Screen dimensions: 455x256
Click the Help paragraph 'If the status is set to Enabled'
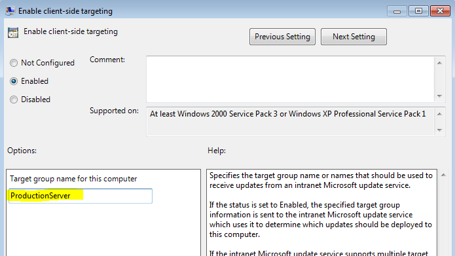(321, 220)
